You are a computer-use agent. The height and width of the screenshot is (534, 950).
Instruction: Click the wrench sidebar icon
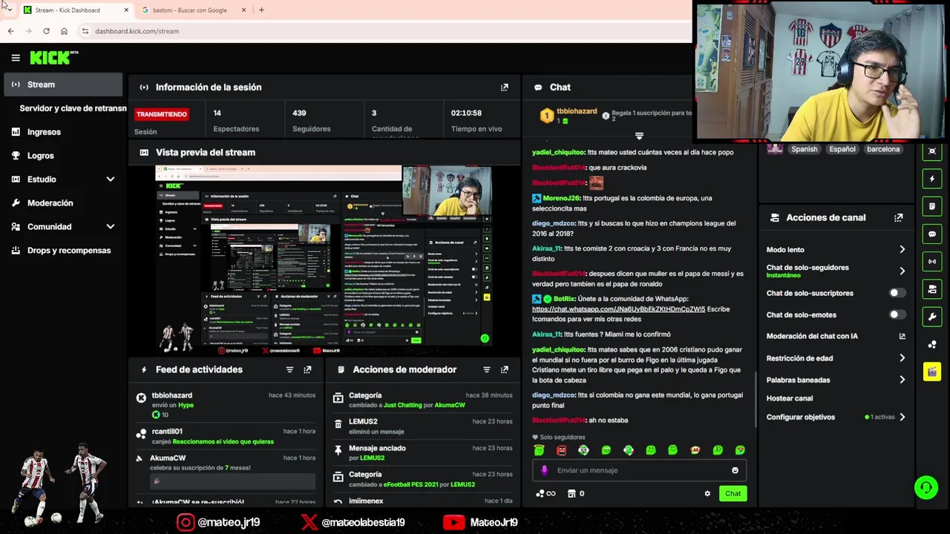(x=932, y=317)
